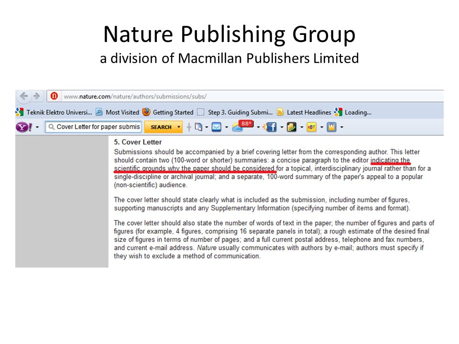Click the green notepad toolbar icon
This screenshot has height=344, width=459.
tap(292, 127)
